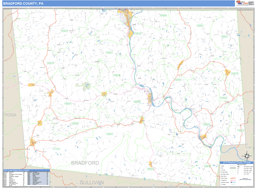The width and height of the screenshot is (257, 188).
Task: Click the "BRADFORD COUNTY, PA" map title
Action: (23, 3)
